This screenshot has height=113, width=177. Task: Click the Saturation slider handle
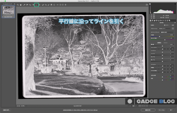coord(162,80)
